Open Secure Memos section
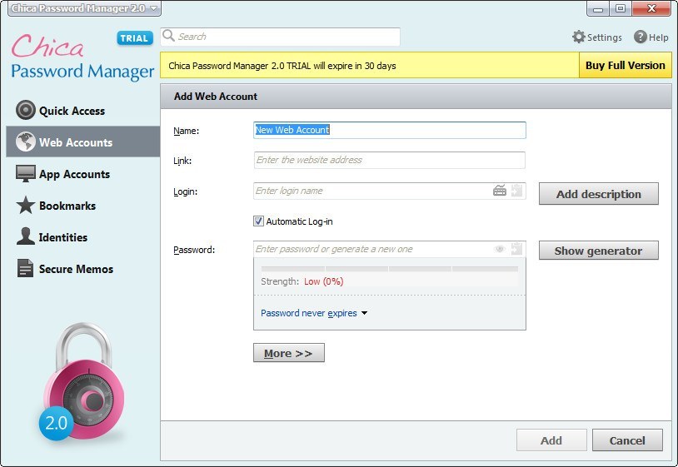 [83, 269]
